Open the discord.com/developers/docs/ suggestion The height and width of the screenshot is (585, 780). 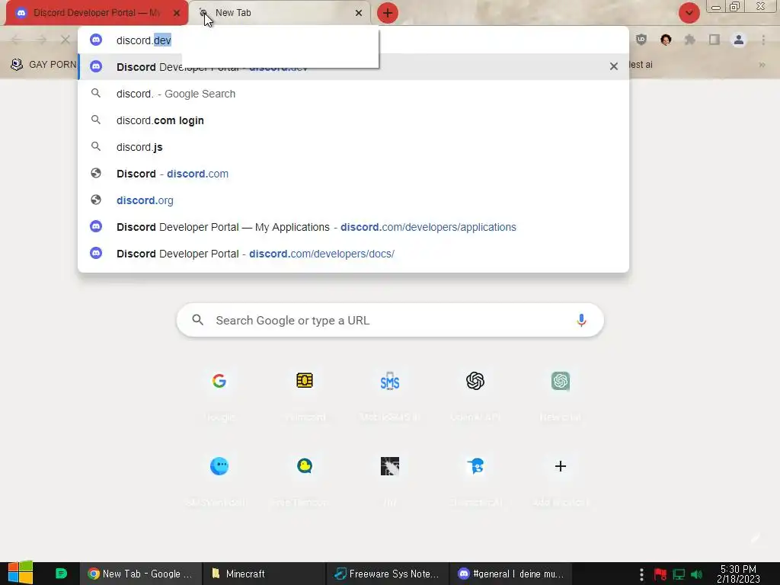pyautogui.click(x=353, y=254)
